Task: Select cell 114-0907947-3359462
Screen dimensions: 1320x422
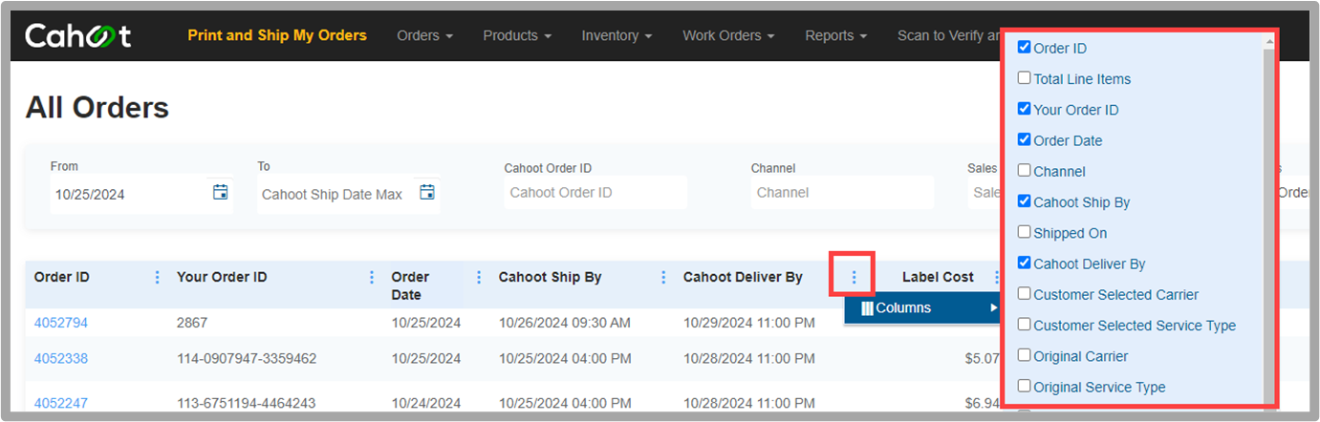Action: pyautogui.click(x=247, y=359)
